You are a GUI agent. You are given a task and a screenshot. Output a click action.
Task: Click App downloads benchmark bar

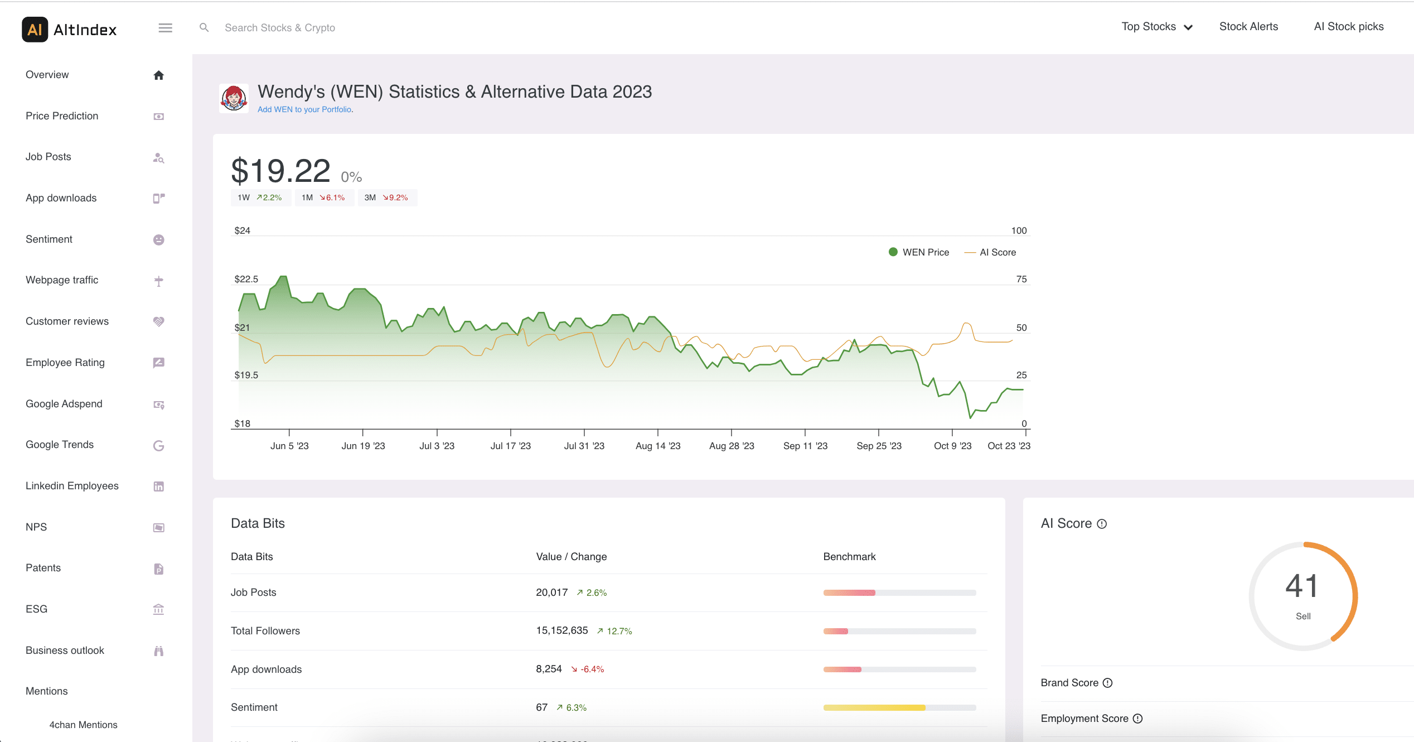click(x=899, y=669)
